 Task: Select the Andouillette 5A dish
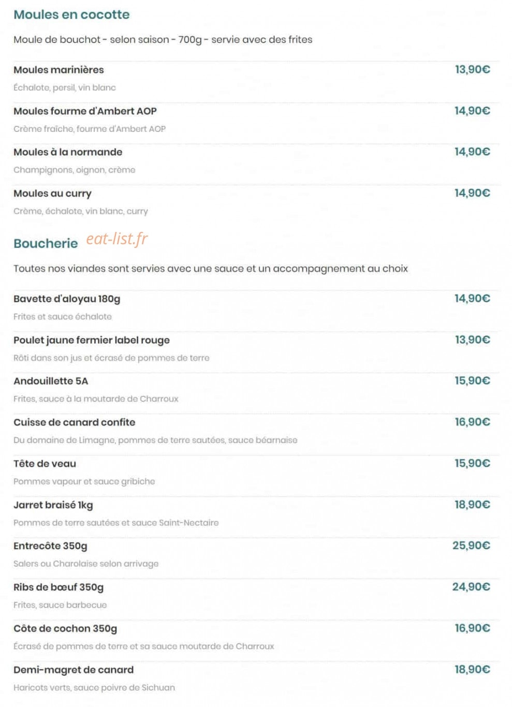pyautogui.click(x=51, y=381)
